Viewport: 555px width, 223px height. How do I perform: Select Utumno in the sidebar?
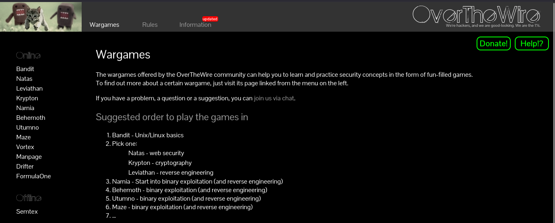click(x=28, y=128)
